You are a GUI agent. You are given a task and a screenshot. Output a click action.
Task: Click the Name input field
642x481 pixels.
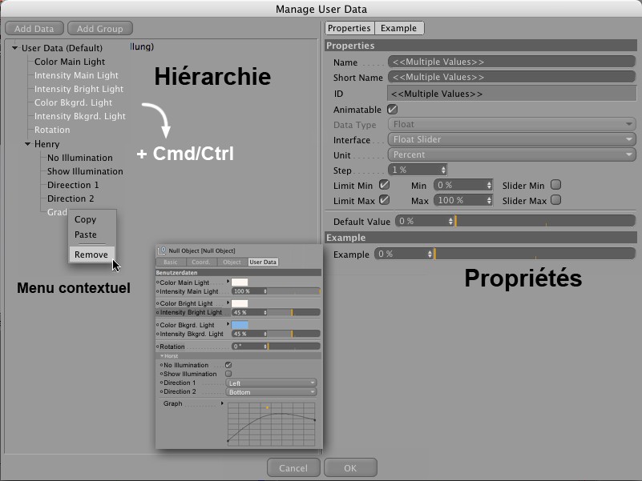click(511, 62)
